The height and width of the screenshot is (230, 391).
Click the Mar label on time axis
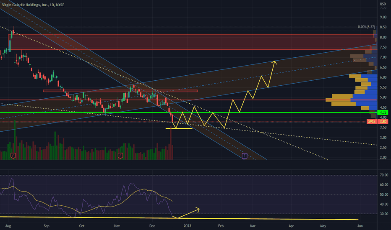(253, 226)
